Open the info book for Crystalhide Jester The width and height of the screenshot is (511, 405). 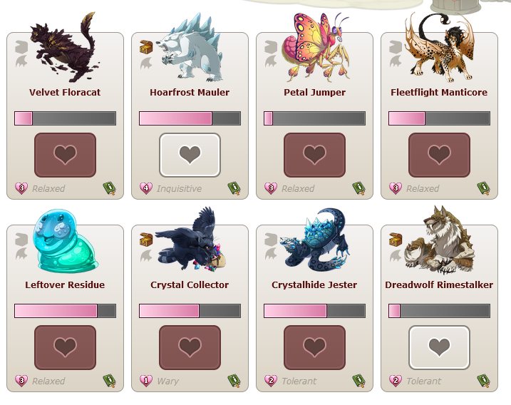pos(358,381)
